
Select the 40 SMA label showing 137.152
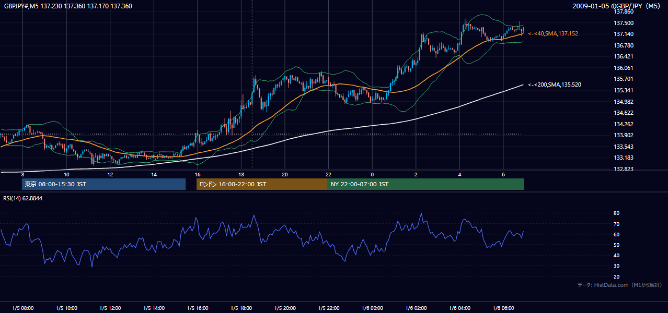(x=553, y=33)
